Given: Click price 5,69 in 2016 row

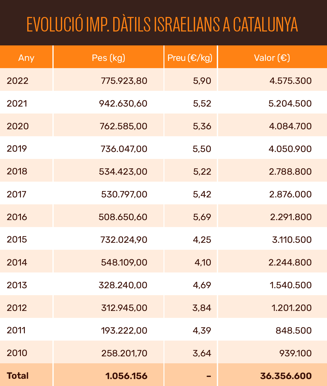Looking at the screenshot, I should coord(202,217).
